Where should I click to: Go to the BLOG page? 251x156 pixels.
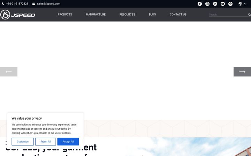click(152, 15)
